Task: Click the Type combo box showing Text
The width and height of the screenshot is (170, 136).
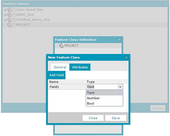Action: coord(105,87)
